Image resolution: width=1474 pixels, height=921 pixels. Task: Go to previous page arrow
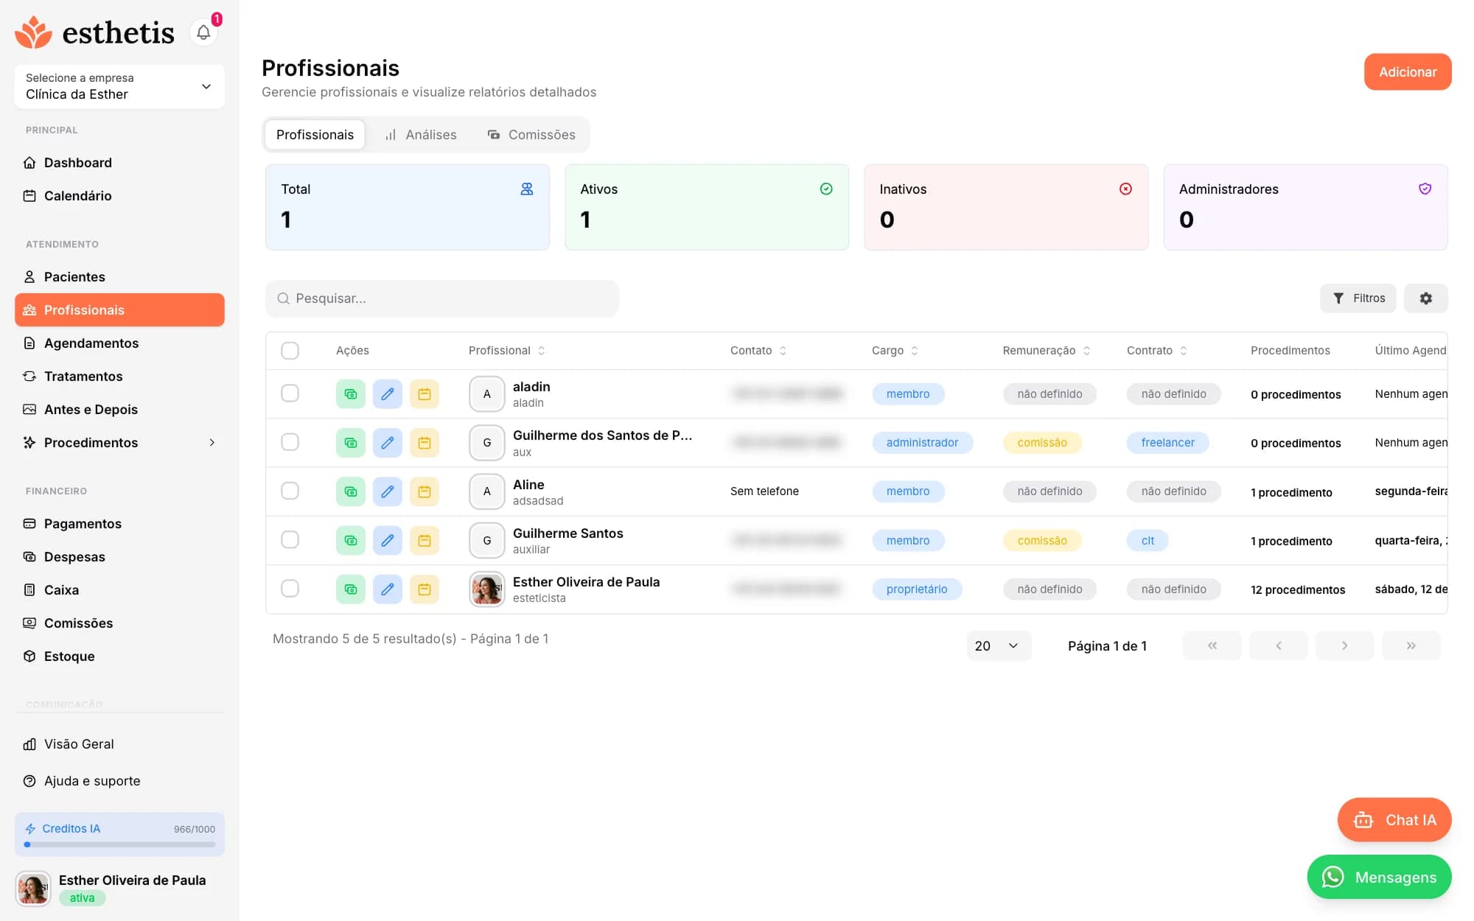point(1279,646)
